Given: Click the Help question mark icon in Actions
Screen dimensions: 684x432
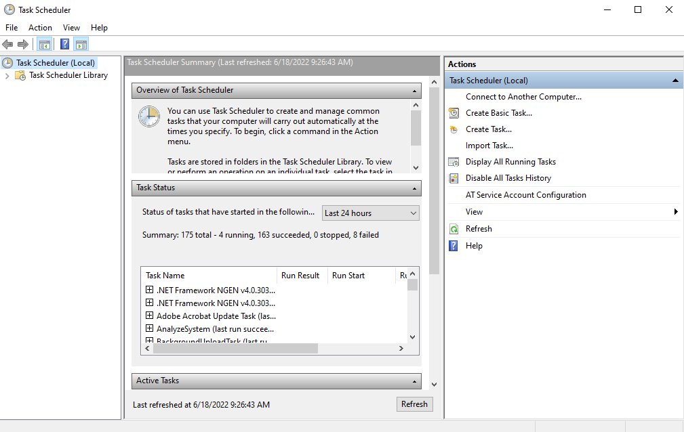Looking at the screenshot, I should [454, 246].
